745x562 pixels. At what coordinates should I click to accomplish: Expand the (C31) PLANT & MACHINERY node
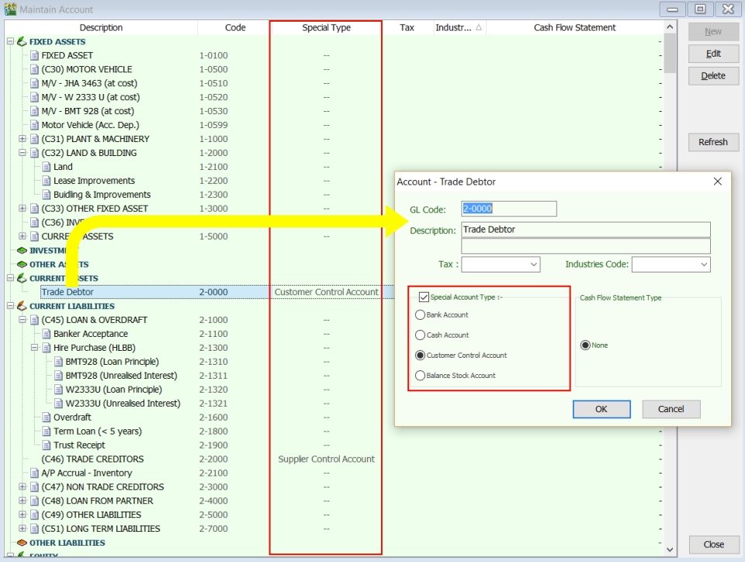coord(23,139)
